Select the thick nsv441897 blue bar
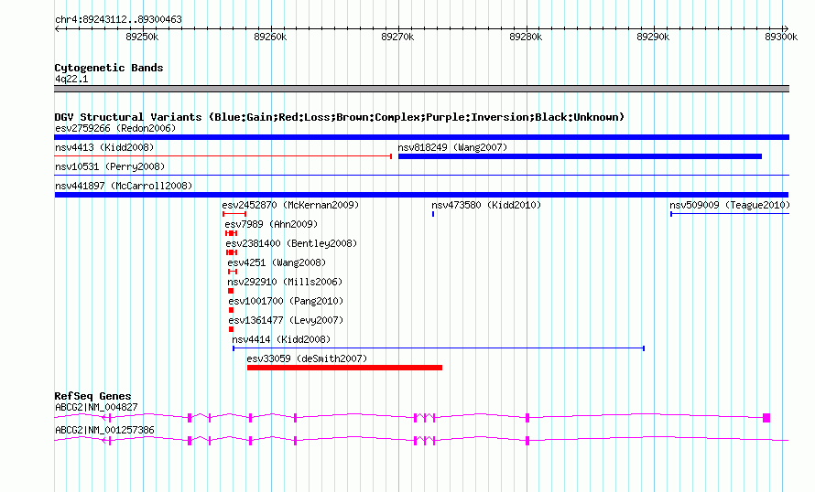This screenshot has width=815, height=492. pyautogui.click(x=421, y=195)
